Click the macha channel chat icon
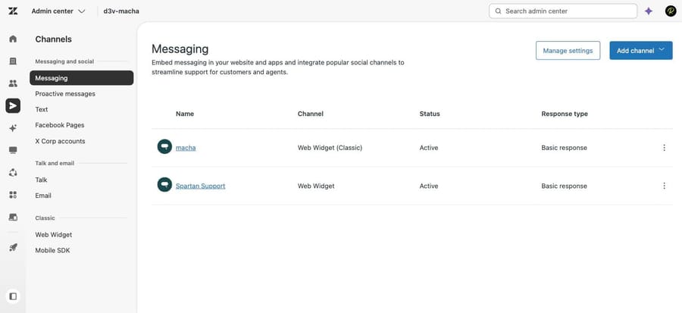The width and height of the screenshot is (682, 313). point(164,147)
